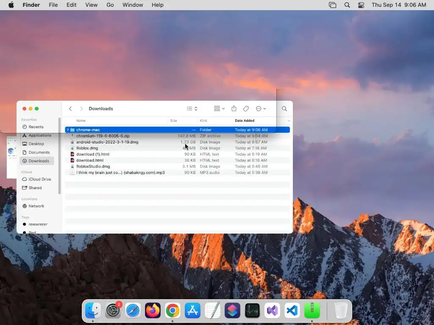
Task: Open Downloads in the sidebar
Action: (36, 161)
